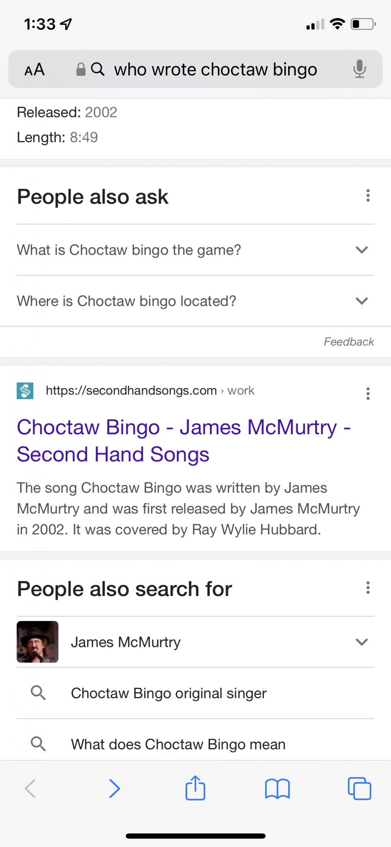The image size is (391, 847).
Task: Go forward with the forward arrow
Action: 114,788
